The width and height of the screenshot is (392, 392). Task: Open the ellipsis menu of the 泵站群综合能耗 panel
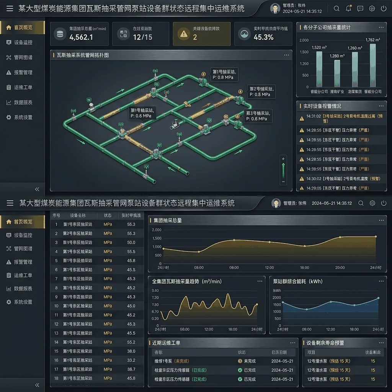click(x=381, y=281)
